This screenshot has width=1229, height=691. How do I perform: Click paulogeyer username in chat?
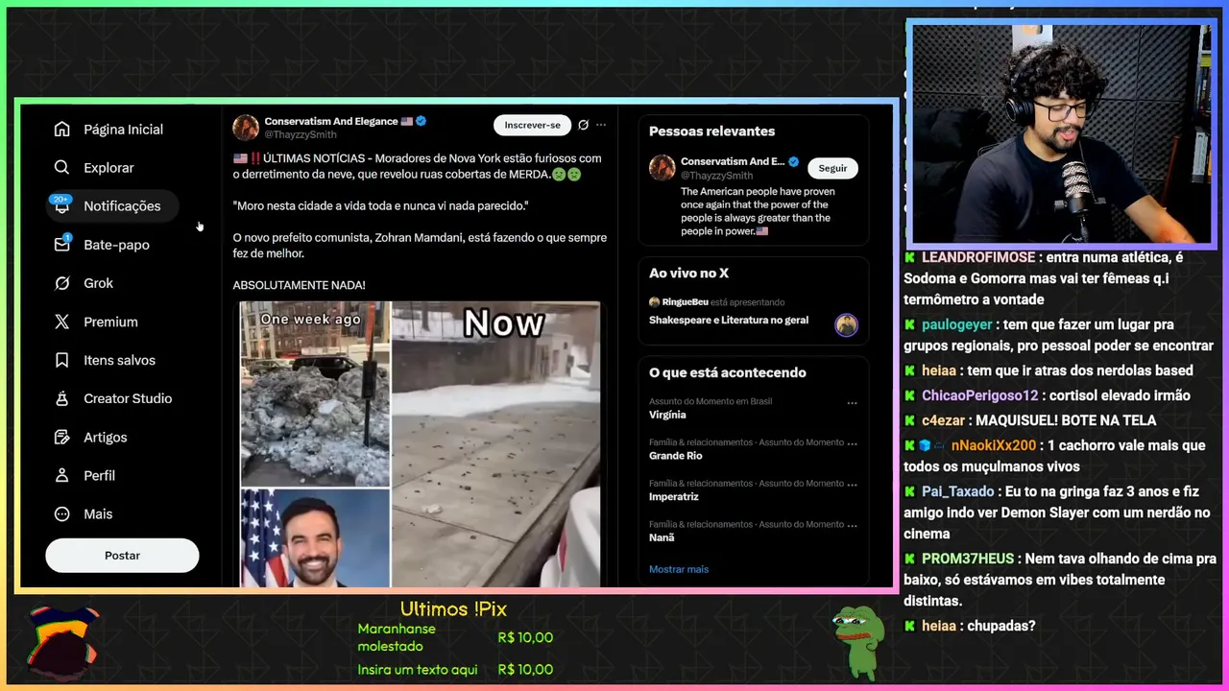[x=957, y=324]
